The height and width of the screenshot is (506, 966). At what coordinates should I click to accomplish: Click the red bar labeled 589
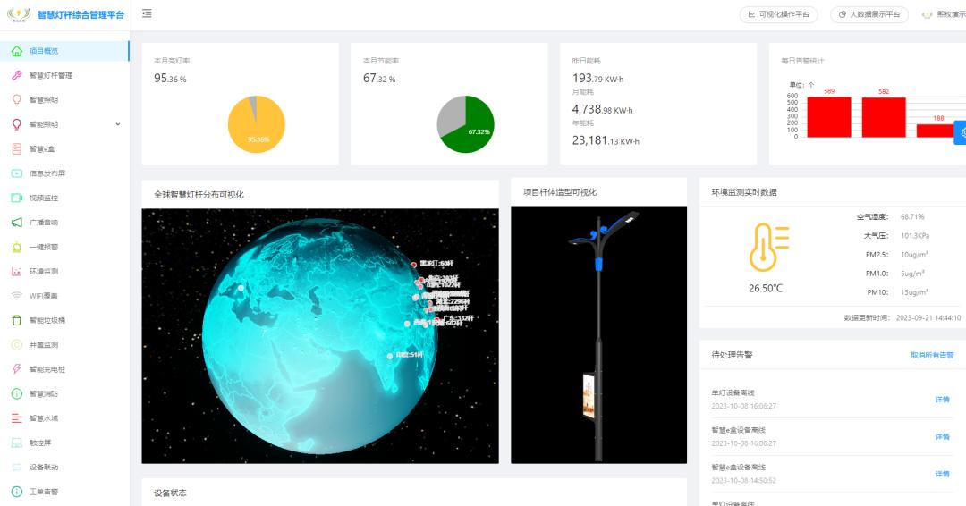pyautogui.click(x=829, y=116)
